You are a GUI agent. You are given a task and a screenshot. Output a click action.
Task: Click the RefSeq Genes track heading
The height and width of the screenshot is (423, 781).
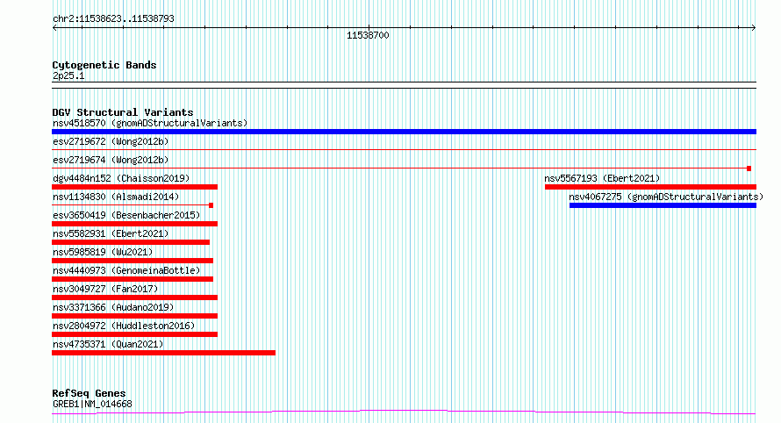pyautogui.click(x=89, y=393)
